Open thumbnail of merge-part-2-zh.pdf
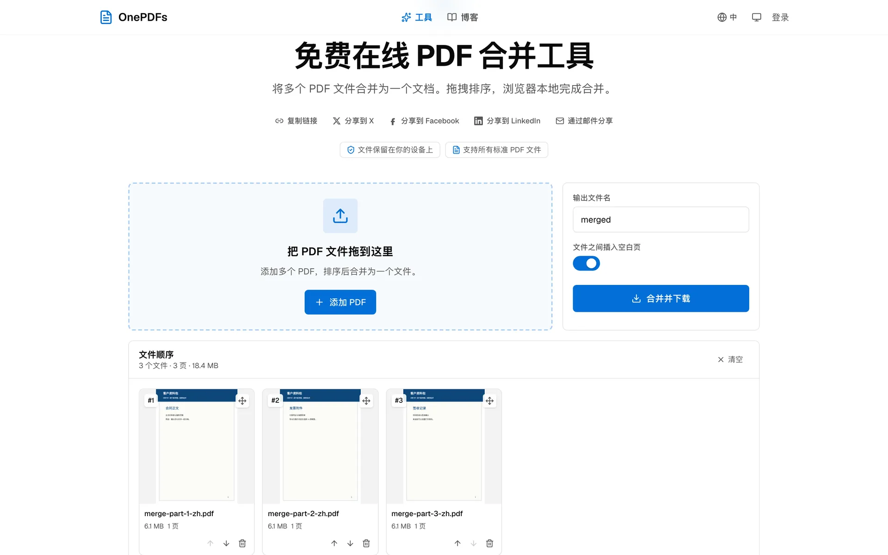The image size is (888, 555). pos(320,446)
